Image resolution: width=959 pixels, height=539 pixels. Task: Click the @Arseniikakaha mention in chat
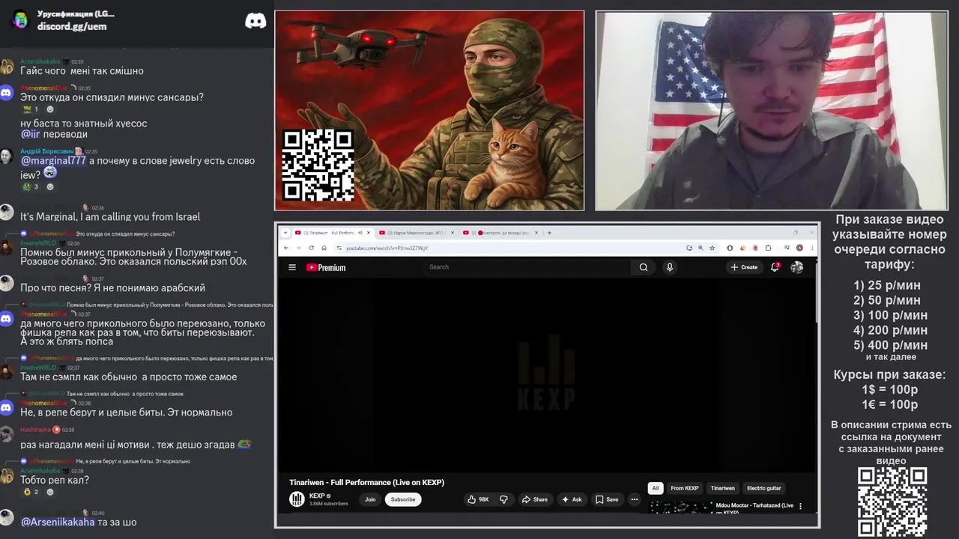coord(58,522)
